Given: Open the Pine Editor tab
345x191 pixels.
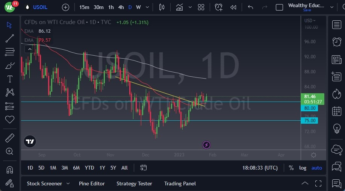Looking at the screenshot, I should click(92, 183).
